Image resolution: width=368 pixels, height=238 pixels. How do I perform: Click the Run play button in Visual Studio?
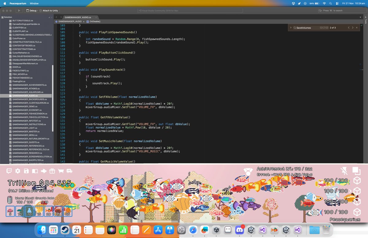[x=19, y=10]
